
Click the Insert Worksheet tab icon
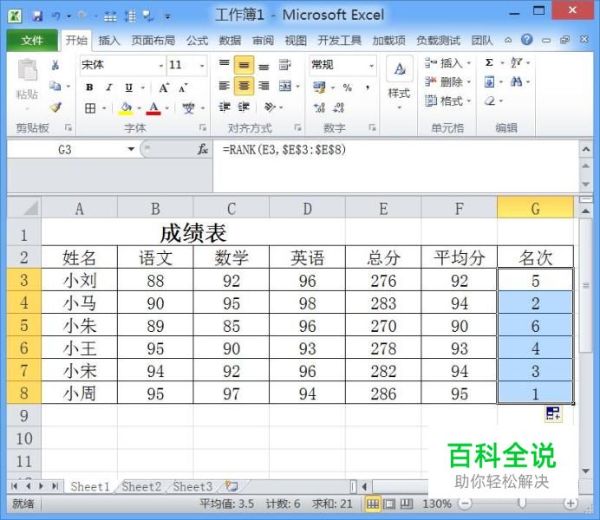pos(232,486)
